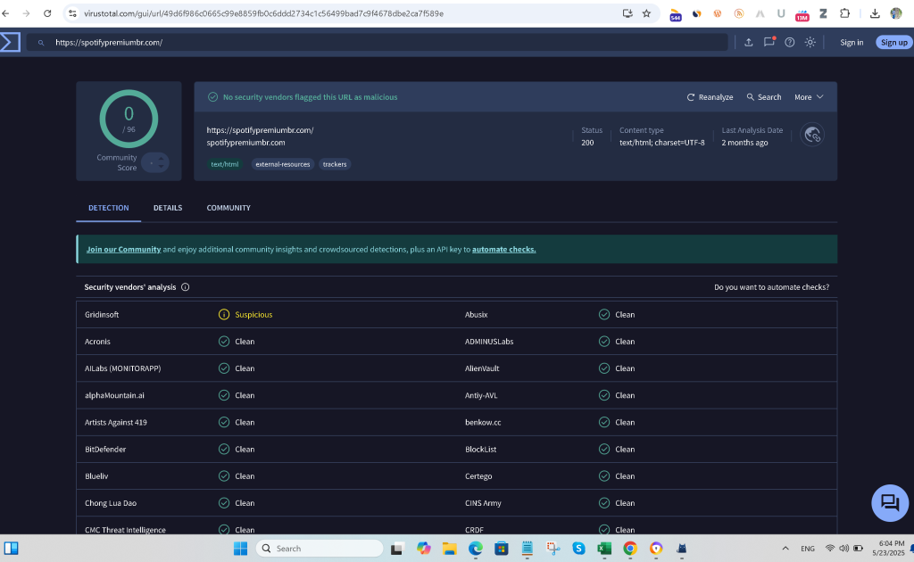Switch to the COMMUNITY tab

click(228, 208)
